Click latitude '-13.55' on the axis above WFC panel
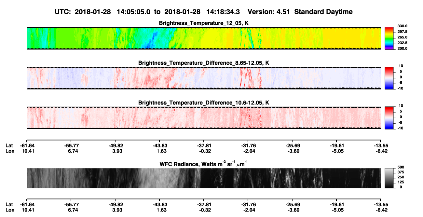This screenshot has height=217, width=423. [x=381, y=146]
